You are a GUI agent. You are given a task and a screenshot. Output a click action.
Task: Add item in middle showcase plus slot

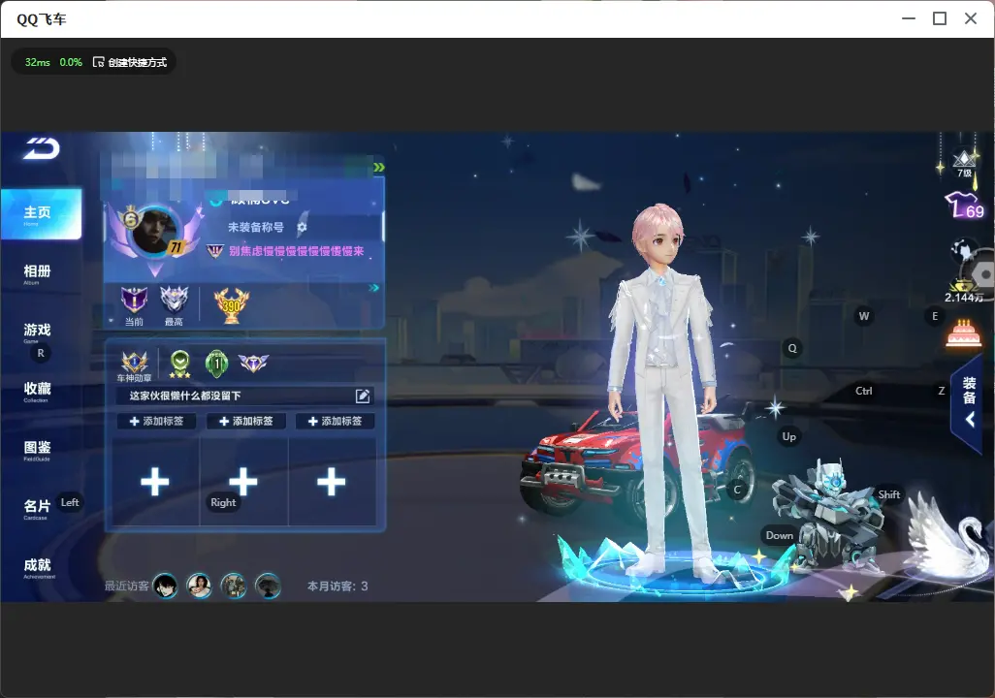[243, 482]
